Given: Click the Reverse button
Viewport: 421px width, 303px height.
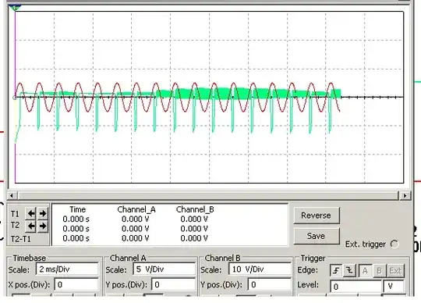Looking at the screenshot, I should (x=317, y=216).
